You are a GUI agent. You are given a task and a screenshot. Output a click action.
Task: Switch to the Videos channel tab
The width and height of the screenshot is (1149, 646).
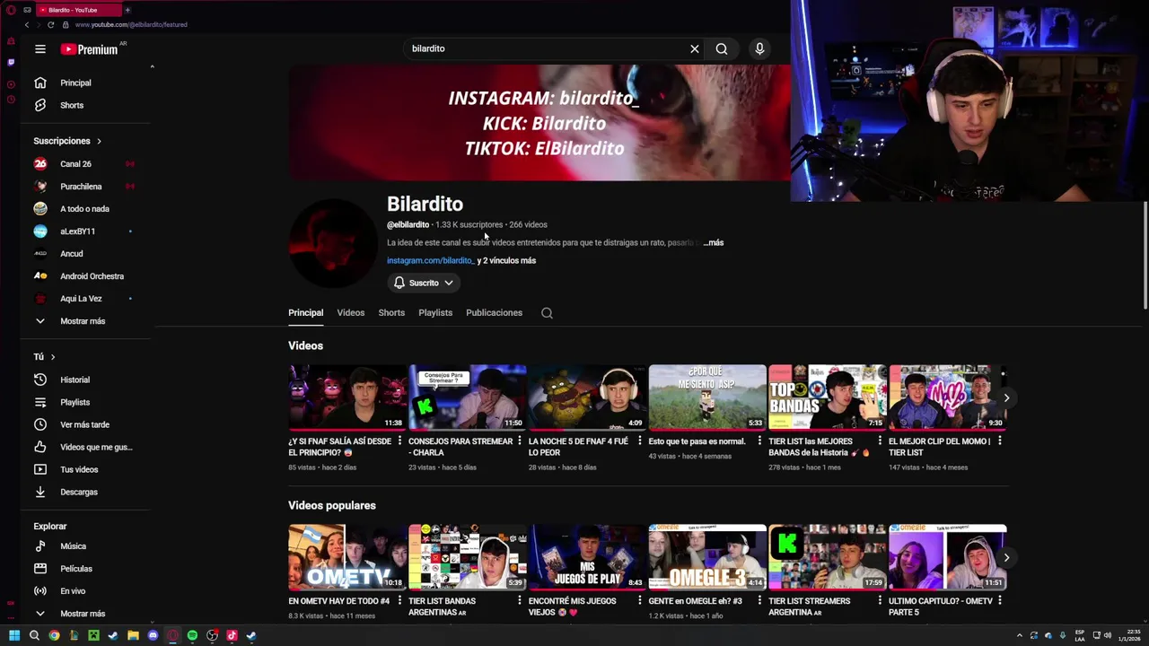point(350,312)
